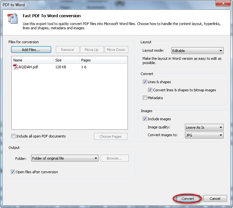
Task: Click the Remove button
Action: coord(67,50)
